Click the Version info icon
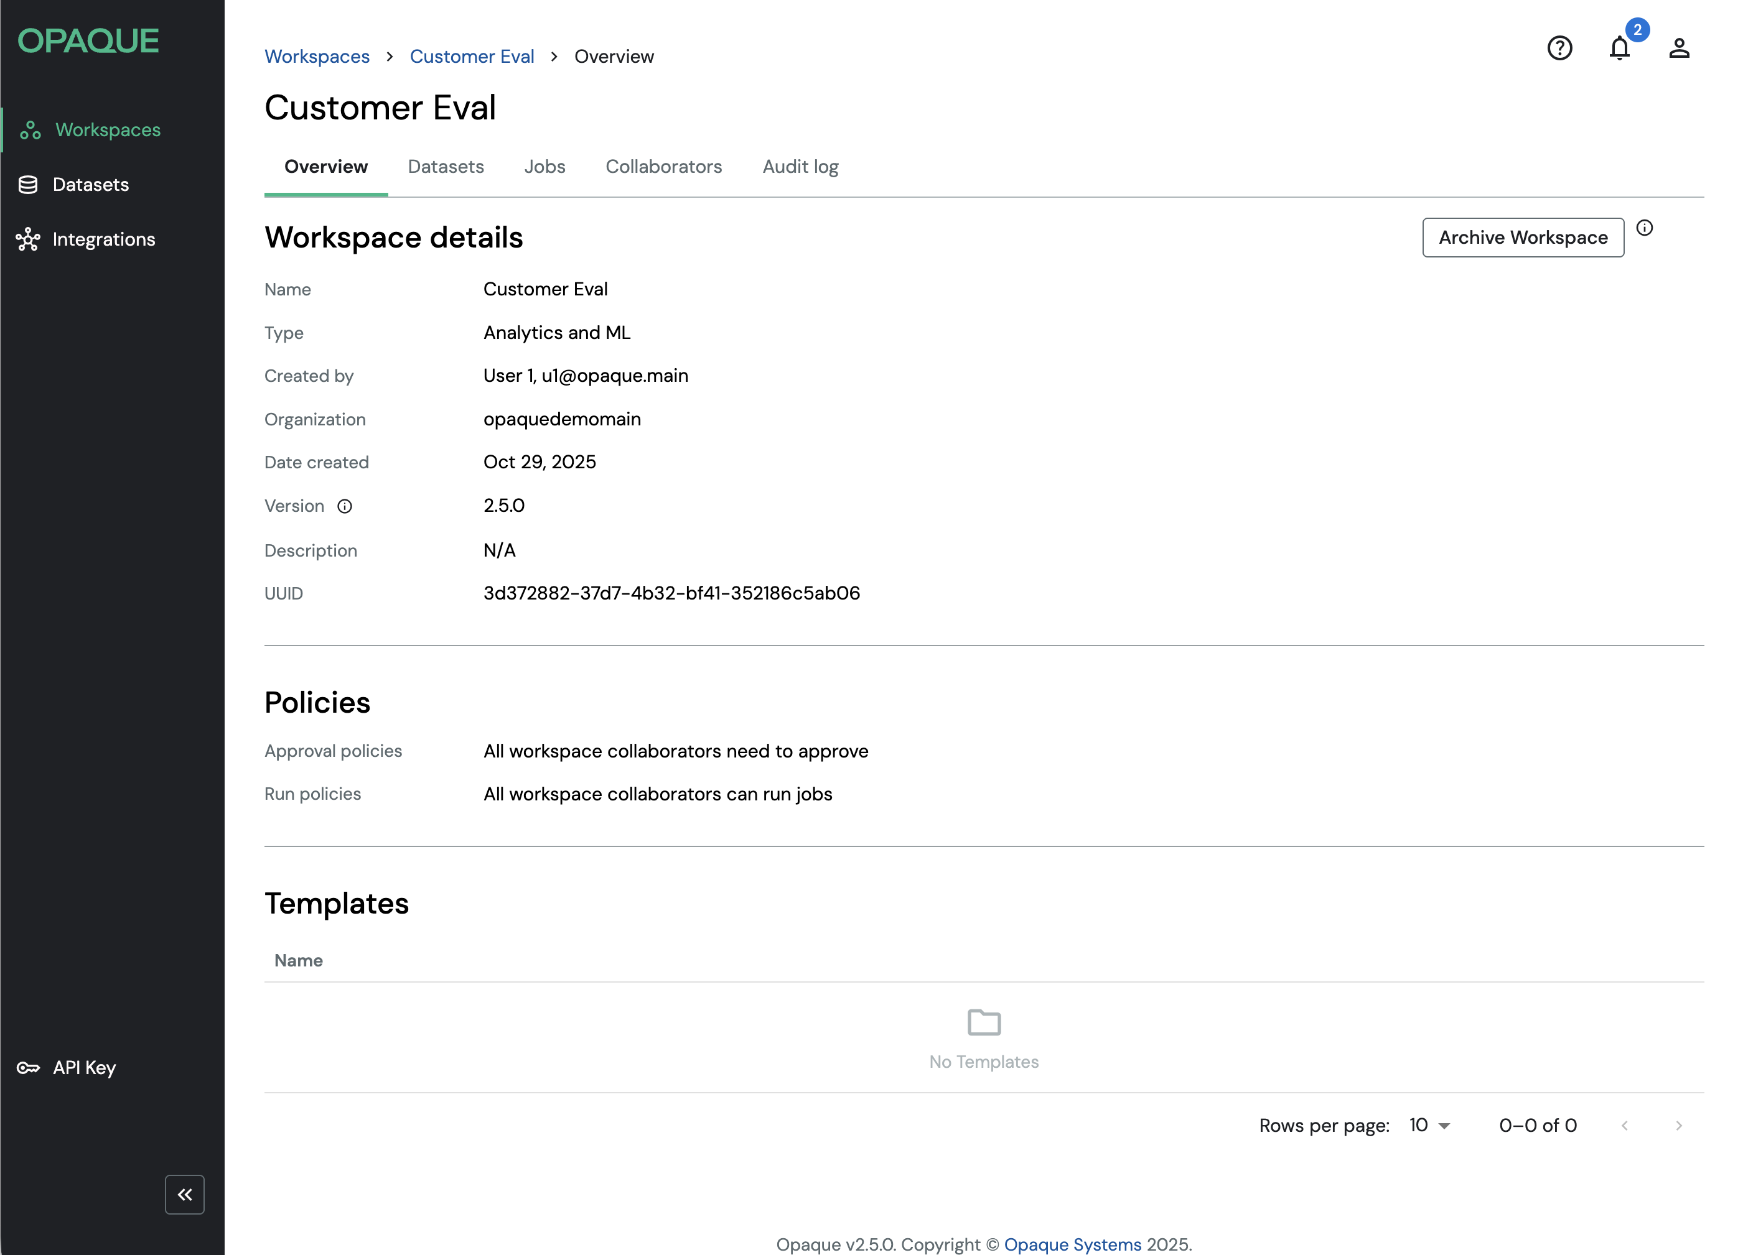Viewport: 1743px width, 1255px height. (x=345, y=506)
